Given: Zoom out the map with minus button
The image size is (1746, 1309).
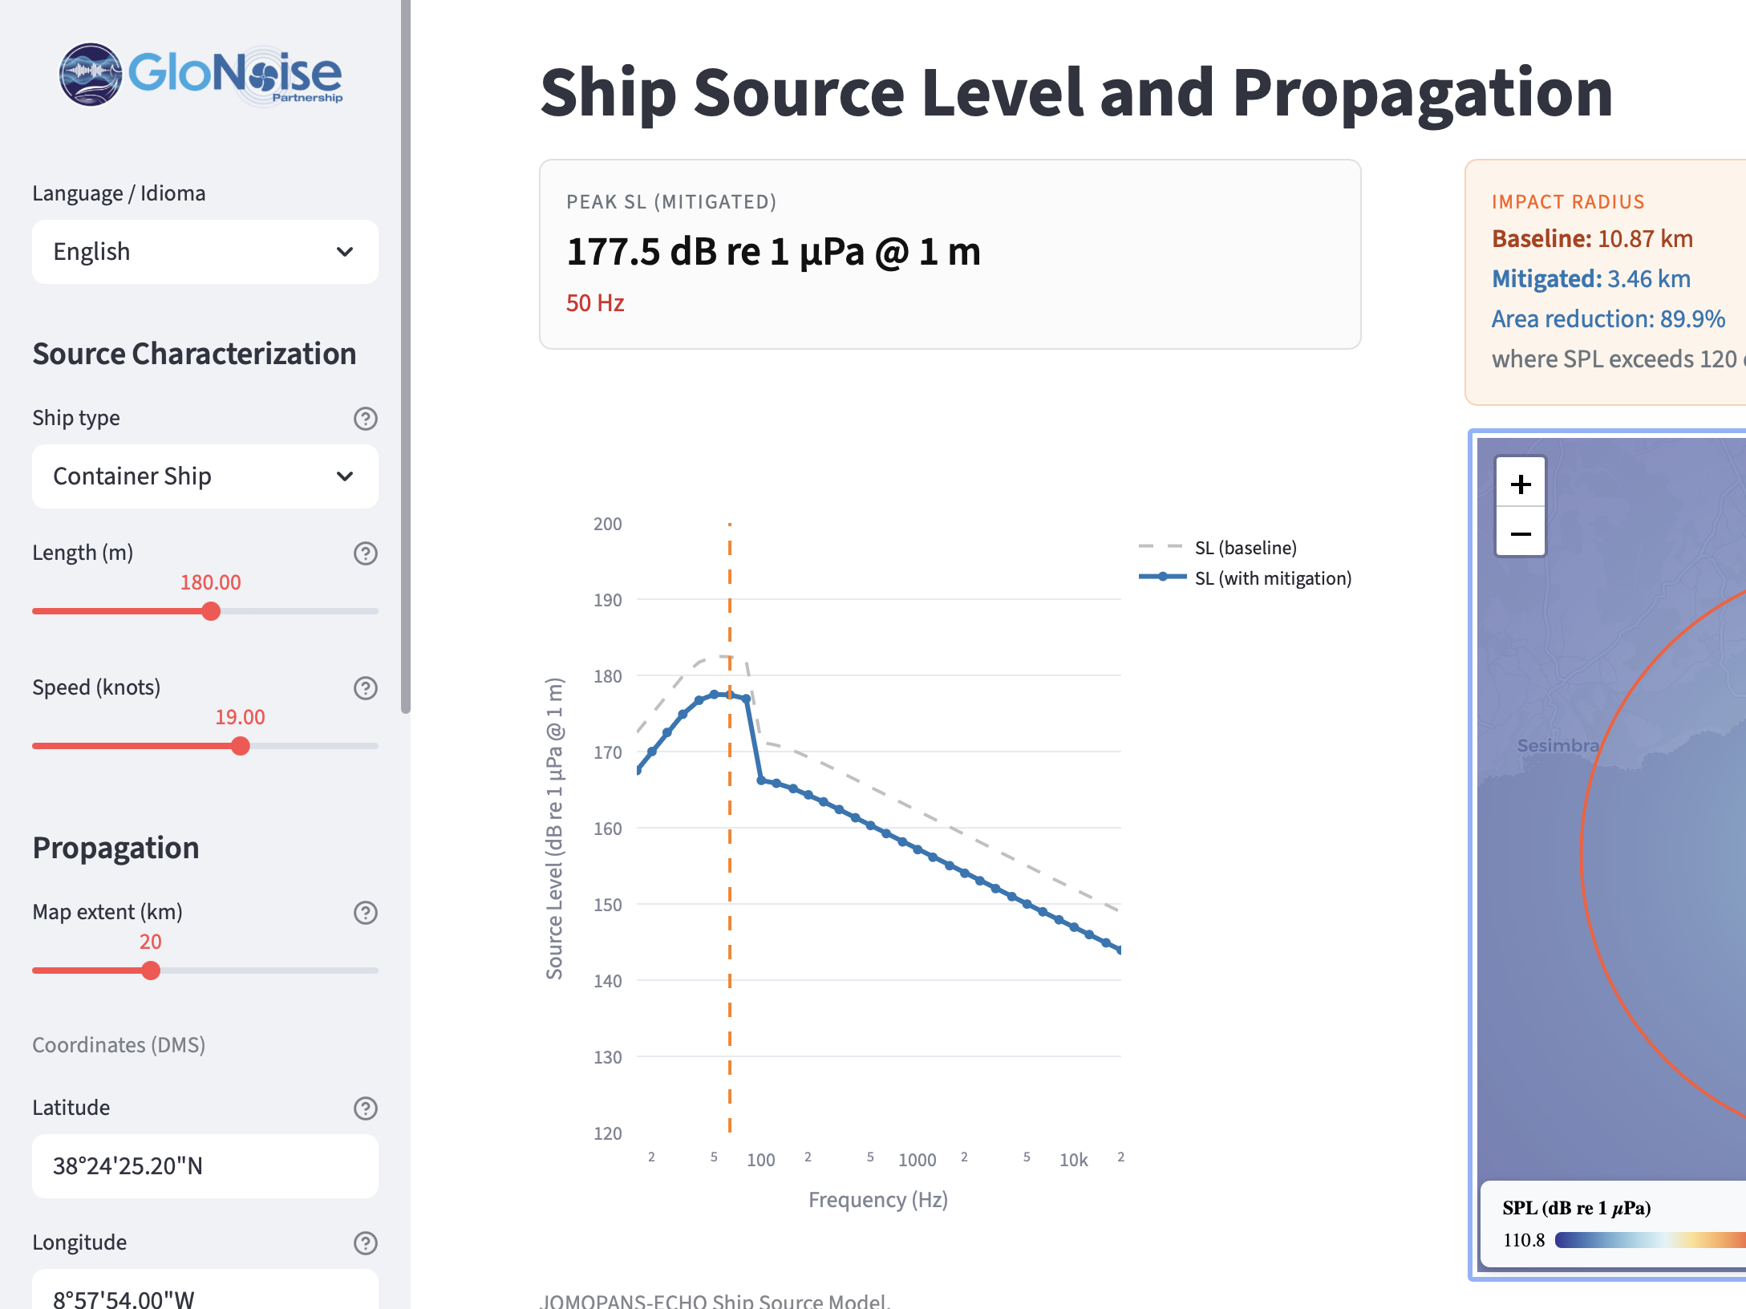Looking at the screenshot, I should coord(1520,533).
